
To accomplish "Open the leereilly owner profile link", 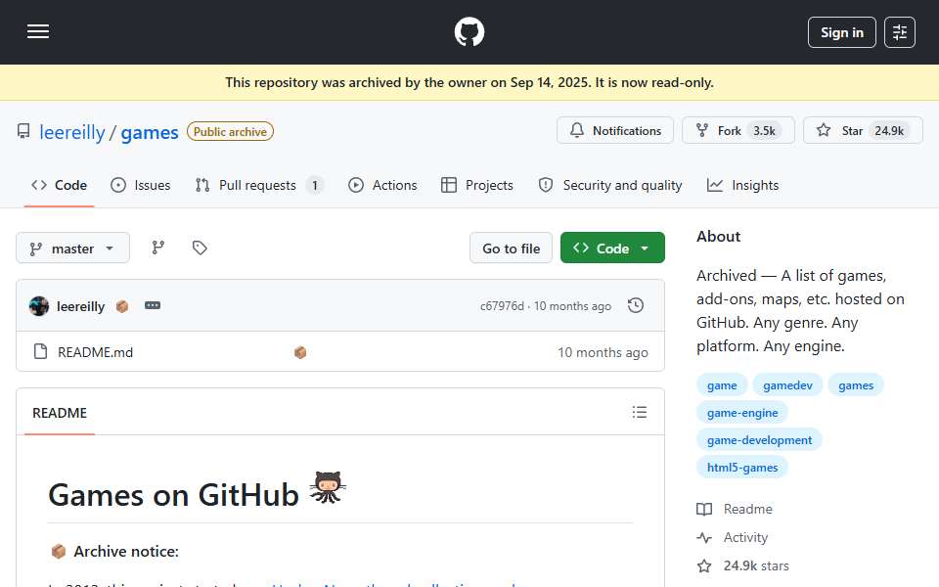I will coord(71,132).
